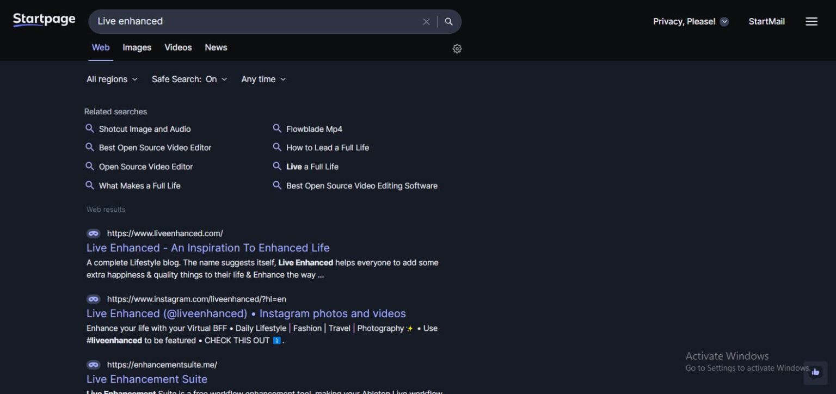Click the magnifier beside 'Flowblade Mp4' suggestion
This screenshot has width=836, height=394.
click(x=277, y=128)
